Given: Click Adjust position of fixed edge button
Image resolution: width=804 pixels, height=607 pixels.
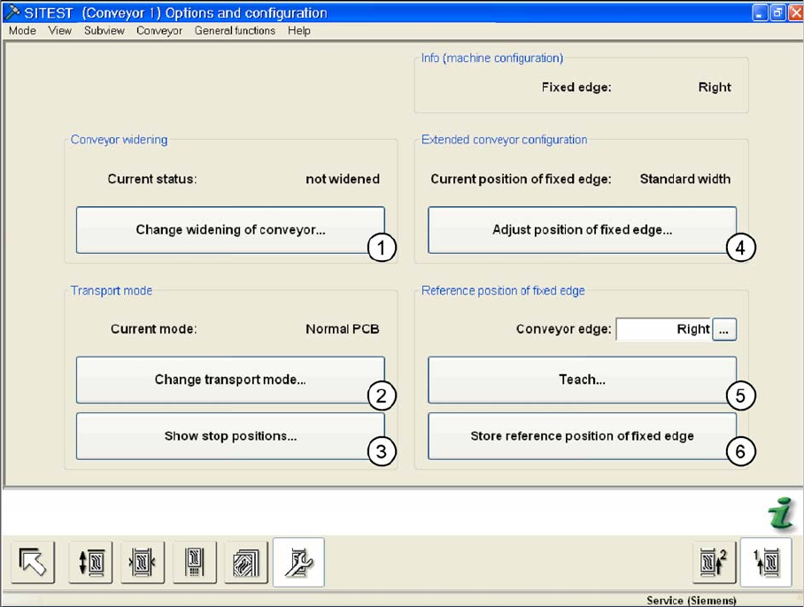Looking at the screenshot, I should (582, 230).
